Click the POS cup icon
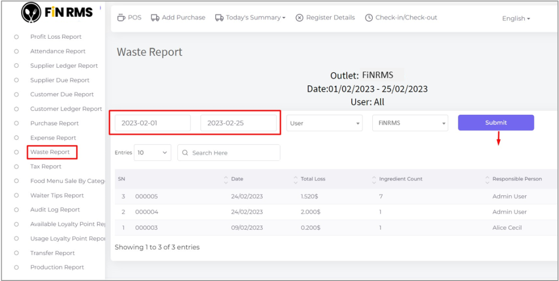 point(121,17)
